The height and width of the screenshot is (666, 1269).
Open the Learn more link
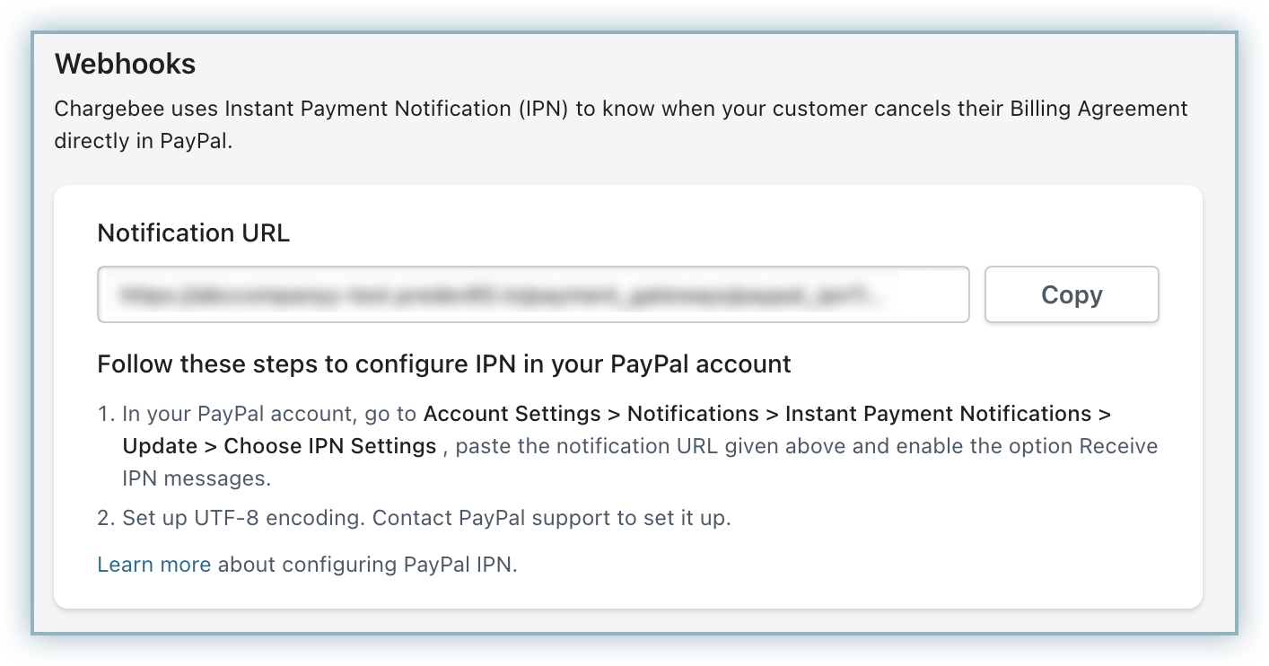pos(153,565)
